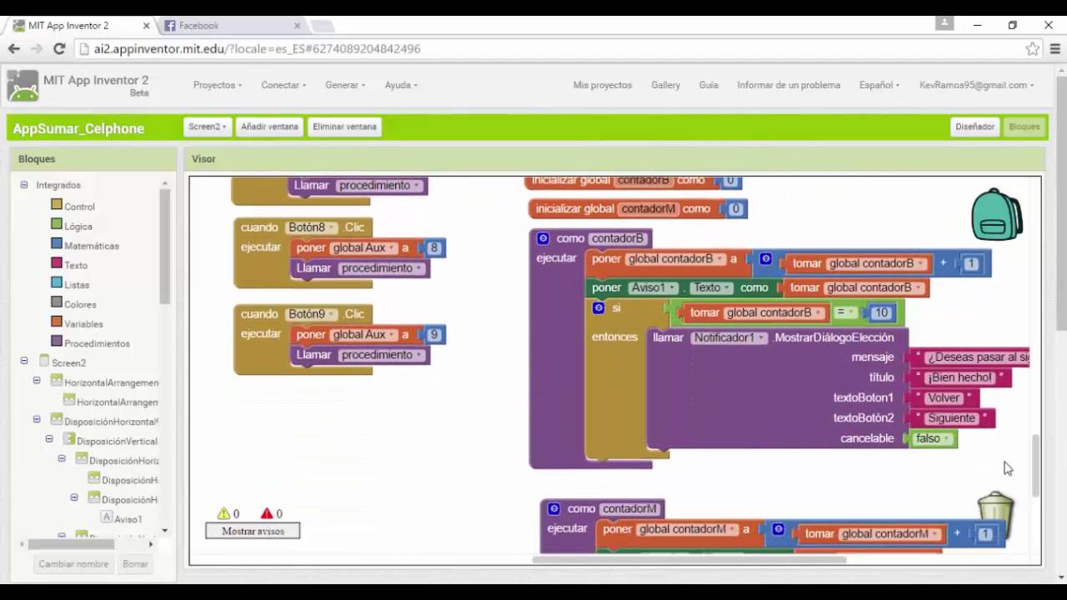Click blue mutator gear on contadorM procedure
1067x600 pixels.
point(554,508)
